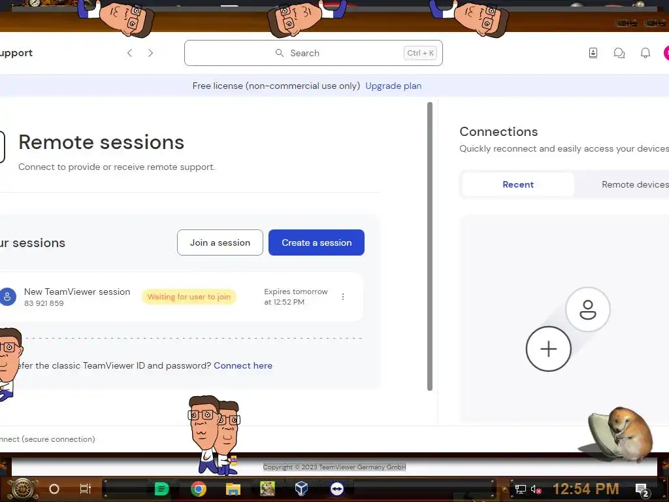Go forward with the right arrow

tap(150, 53)
